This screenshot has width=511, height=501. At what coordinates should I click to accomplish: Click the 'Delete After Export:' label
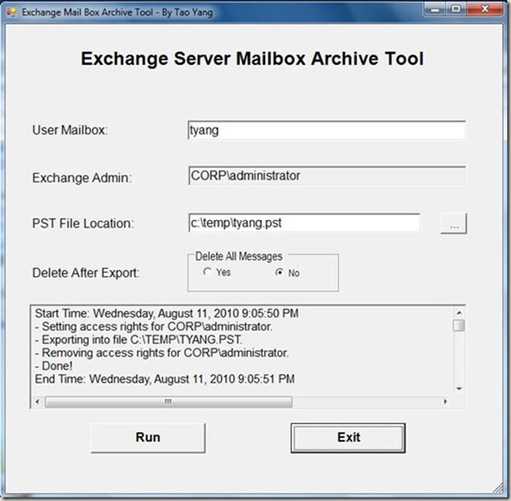(86, 272)
